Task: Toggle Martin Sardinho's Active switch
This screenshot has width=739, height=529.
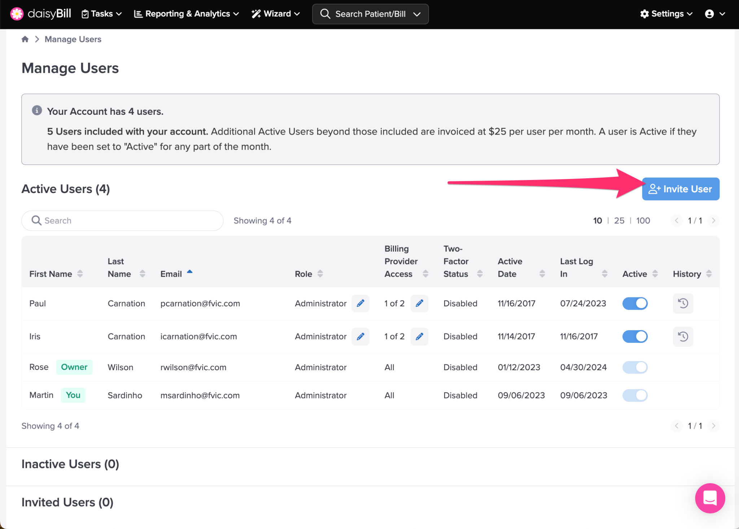Action: pos(635,395)
